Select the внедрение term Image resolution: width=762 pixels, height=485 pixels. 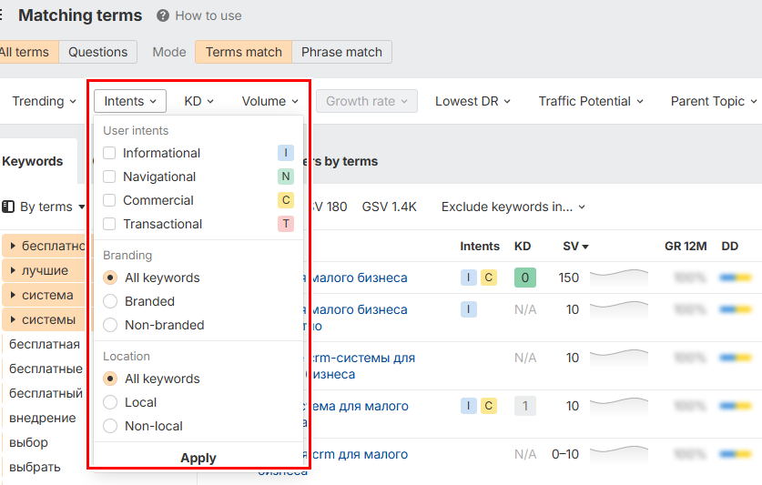(x=43, y=418)
